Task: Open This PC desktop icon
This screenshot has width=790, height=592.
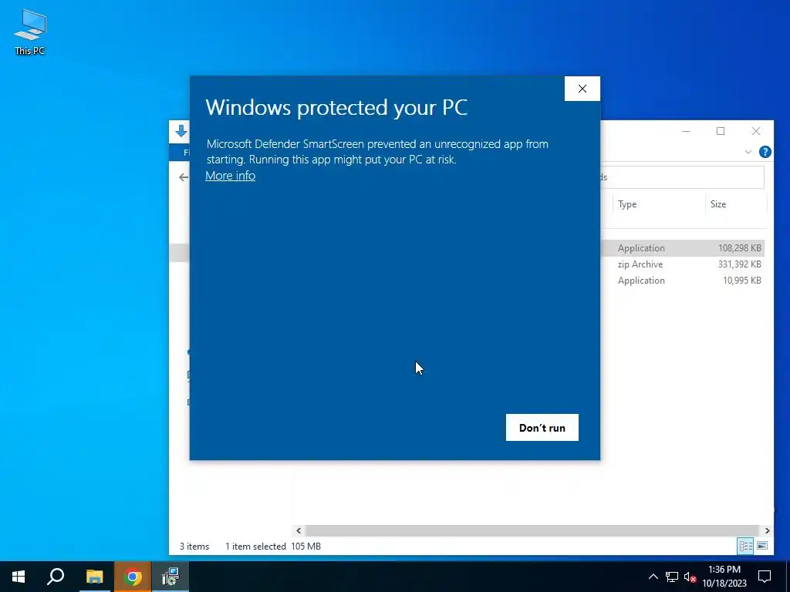Action: point(30,32)
